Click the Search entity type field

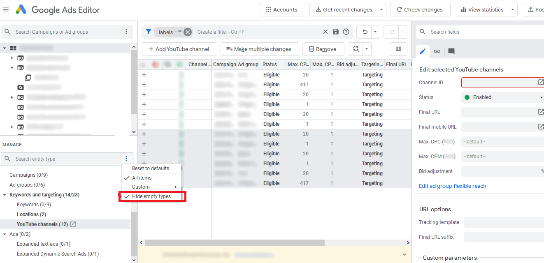click(67, 159)
